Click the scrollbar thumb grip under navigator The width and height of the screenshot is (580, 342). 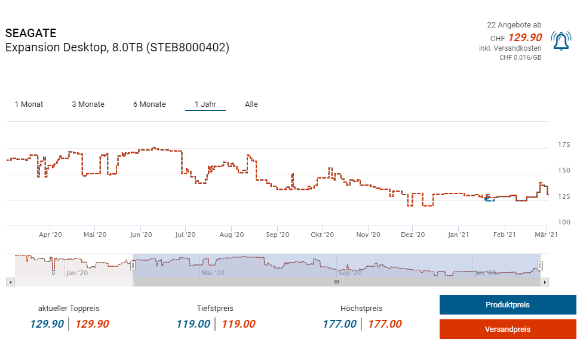[336, 282]
